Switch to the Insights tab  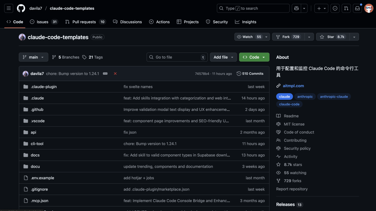pos(245,22)
